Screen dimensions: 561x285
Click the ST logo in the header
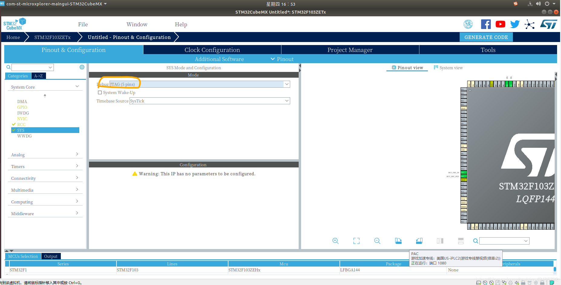pos(549,24)
